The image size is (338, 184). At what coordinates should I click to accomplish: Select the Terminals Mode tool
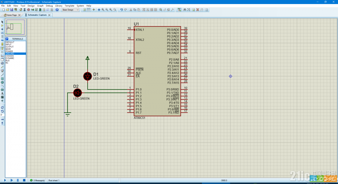[3, 48]
